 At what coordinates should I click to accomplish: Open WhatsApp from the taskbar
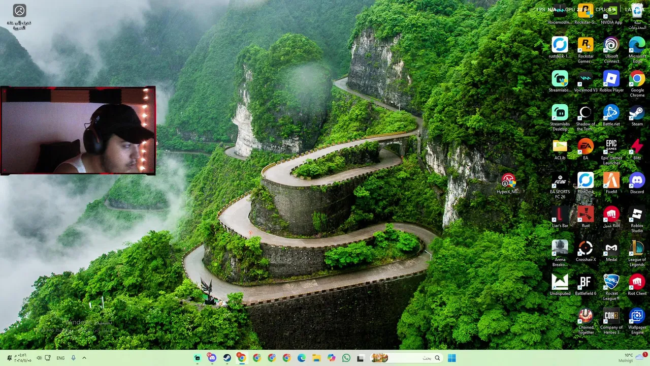pyautogui.click(x=346, y=358)
